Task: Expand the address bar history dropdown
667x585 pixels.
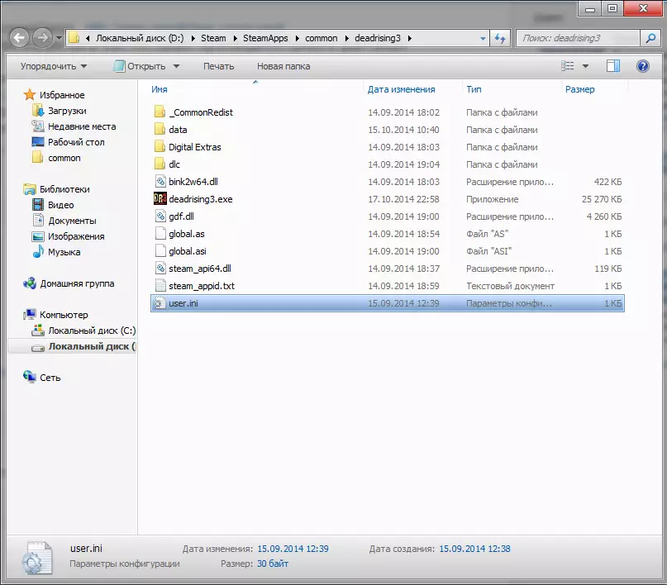Action: 483,38
